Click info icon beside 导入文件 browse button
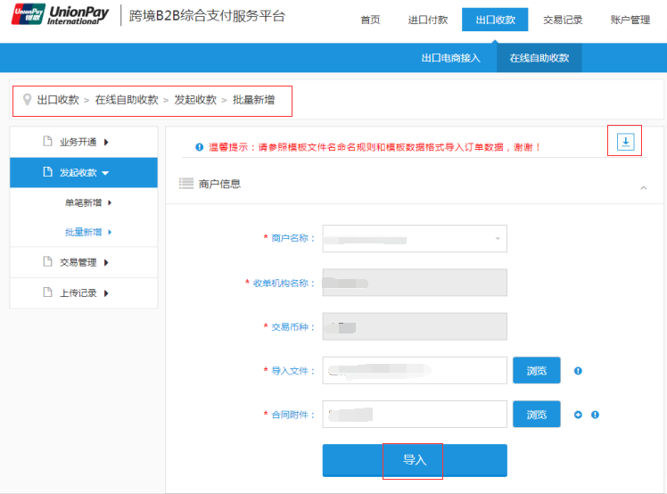This screenshot has height=494, width=667. tap(578, 370)
